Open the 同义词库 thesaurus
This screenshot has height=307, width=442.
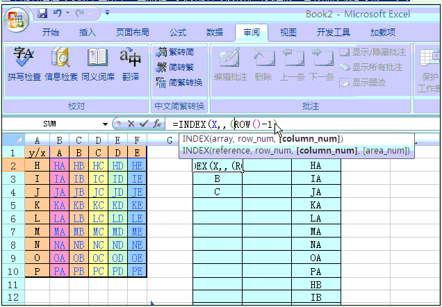point(98,64)
